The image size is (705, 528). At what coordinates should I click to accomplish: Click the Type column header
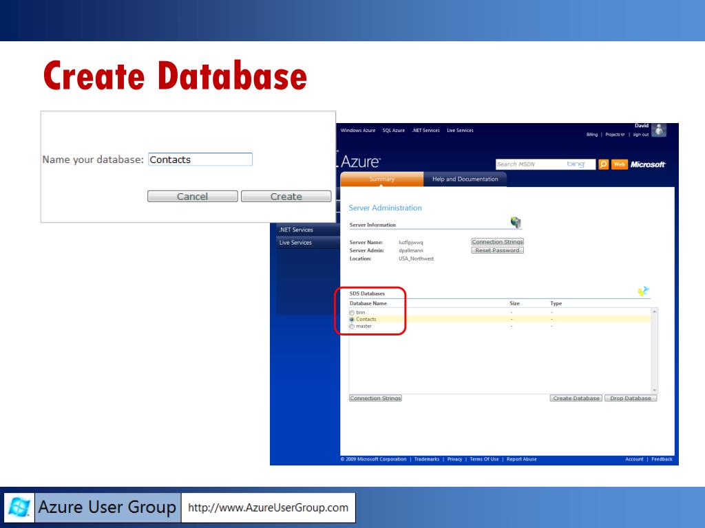556,303
